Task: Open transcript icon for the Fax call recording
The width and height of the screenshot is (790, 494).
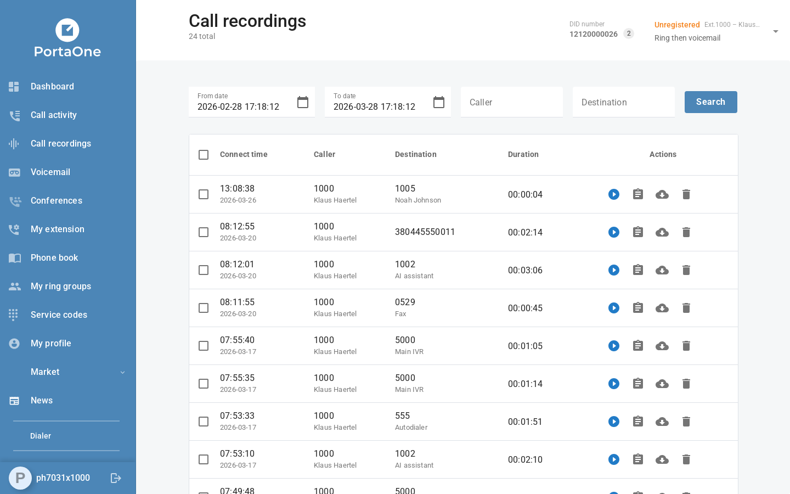Action: 638,308
